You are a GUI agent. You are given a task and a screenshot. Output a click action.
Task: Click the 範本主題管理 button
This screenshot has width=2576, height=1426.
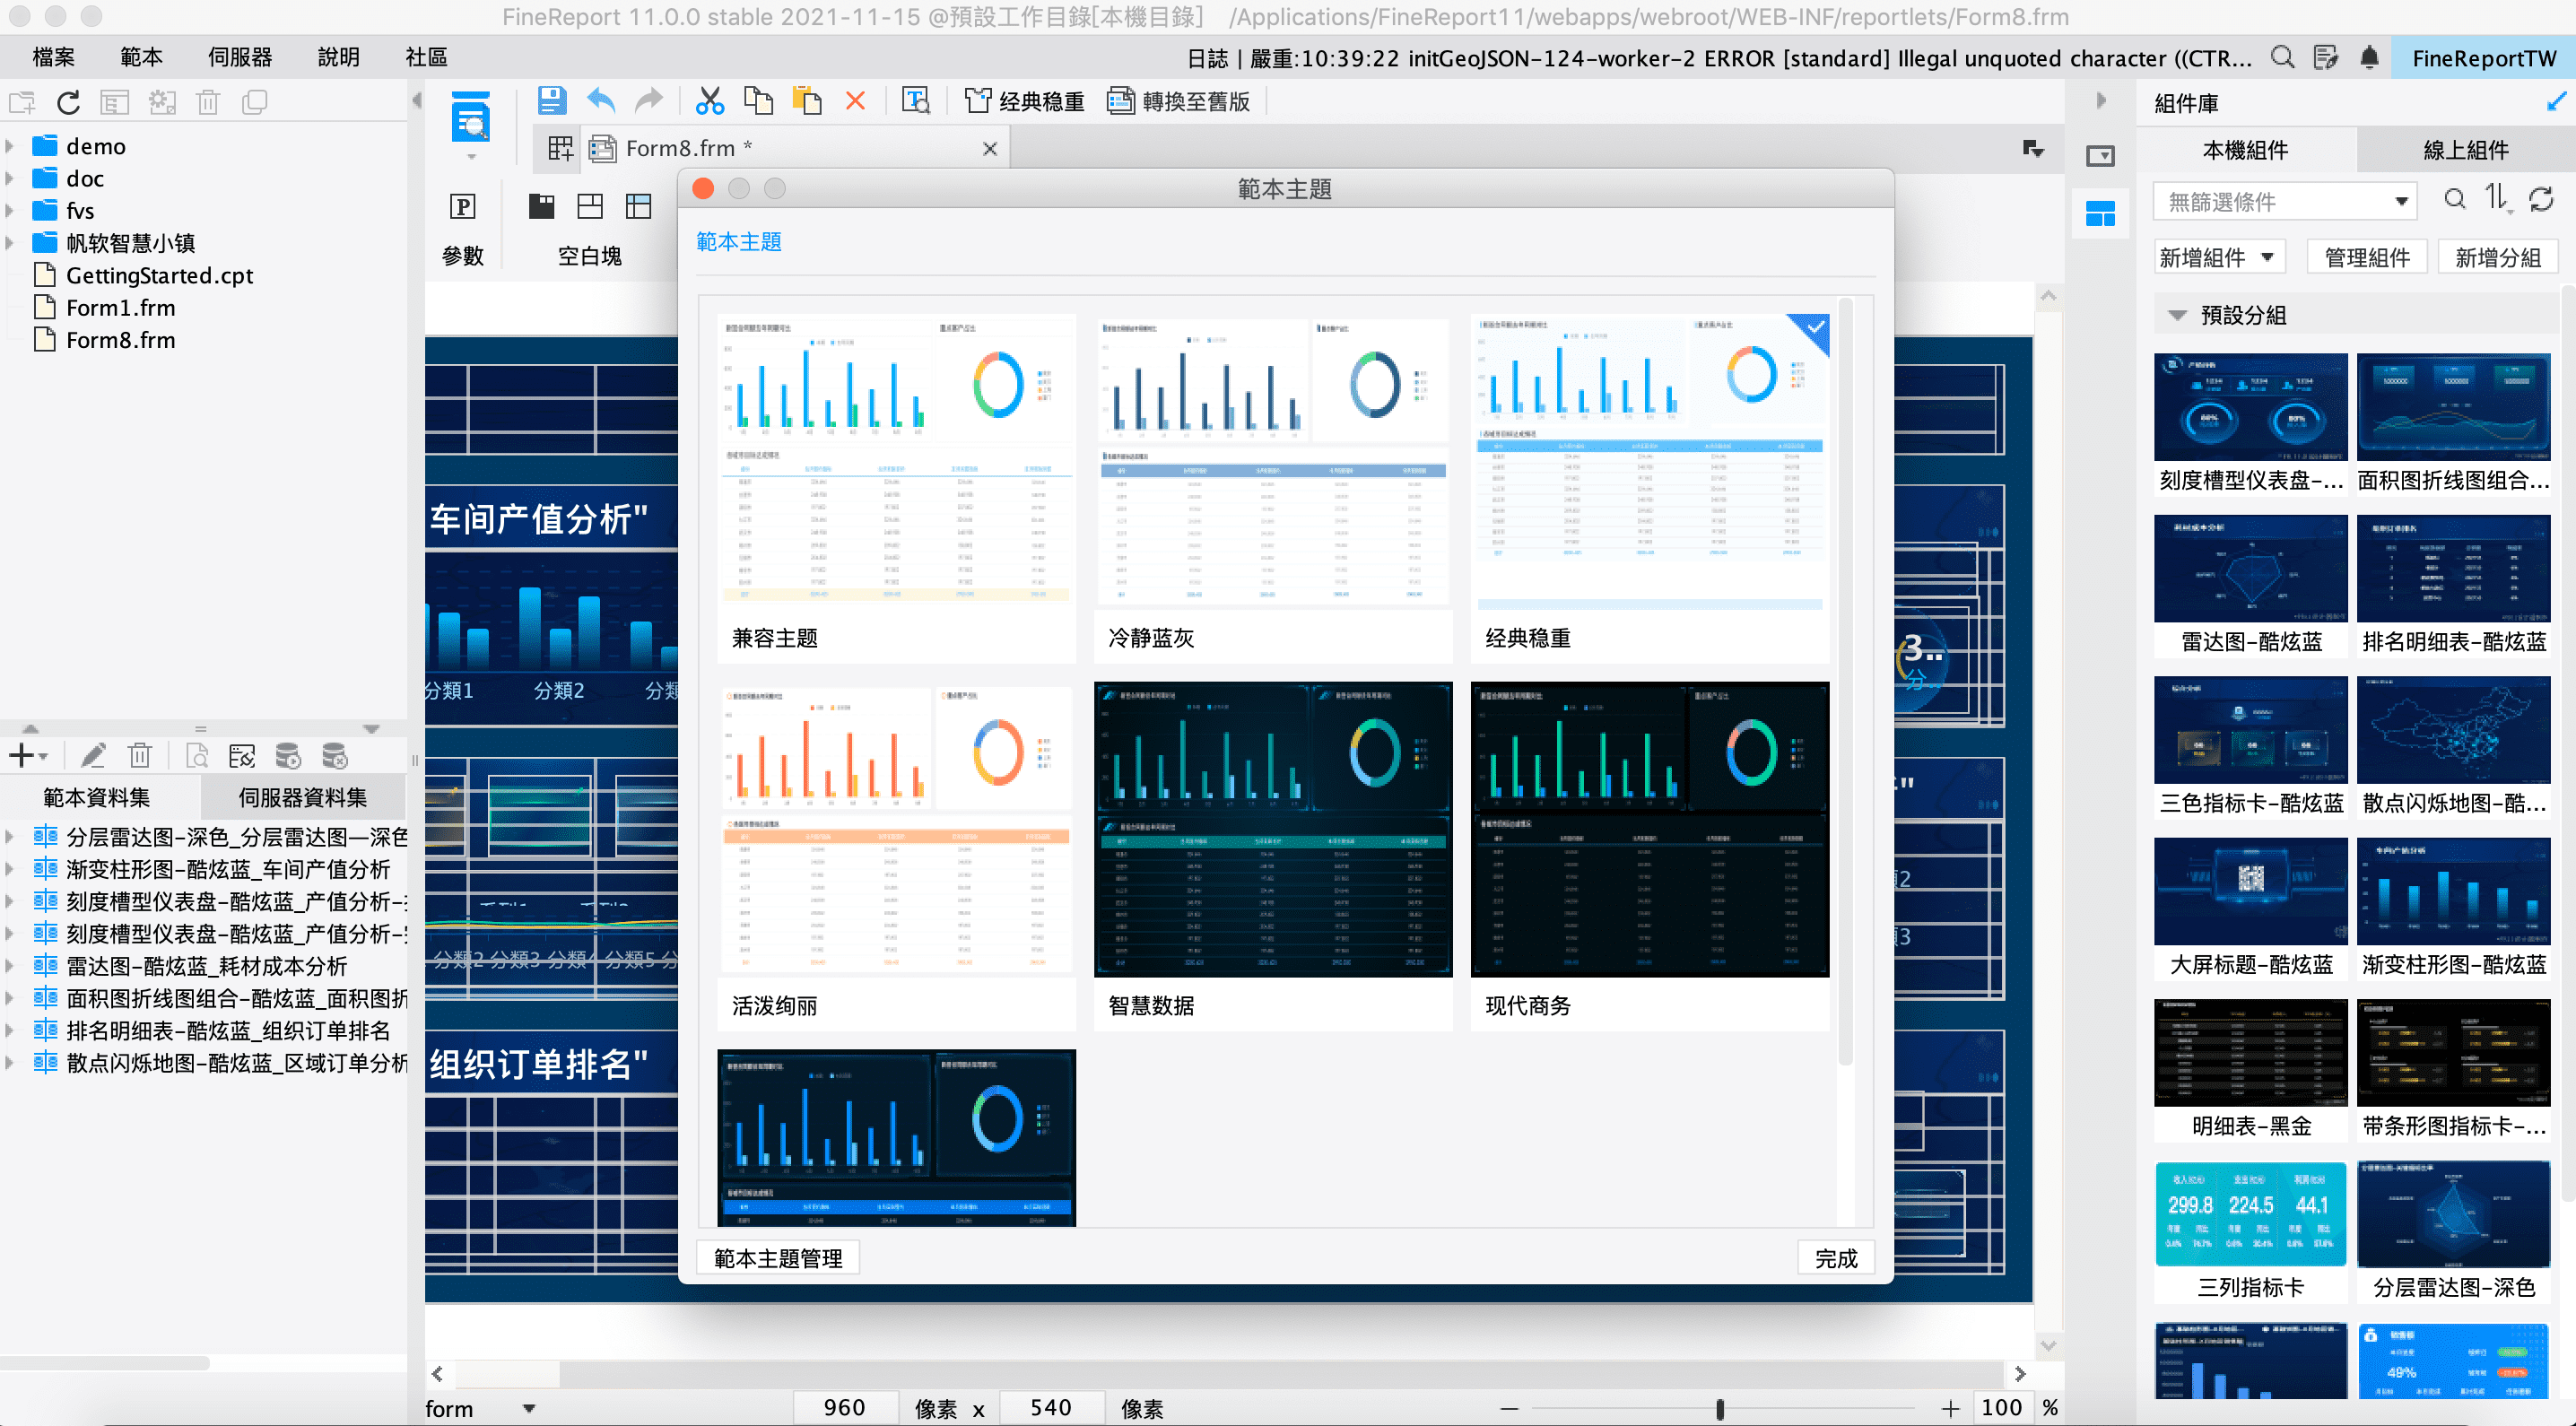coord(778,1258)
